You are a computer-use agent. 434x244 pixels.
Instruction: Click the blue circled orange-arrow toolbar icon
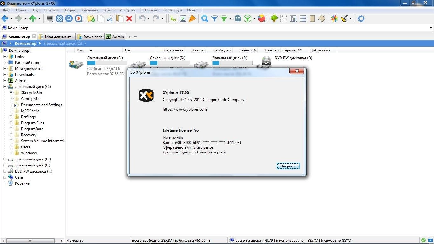[78, 19]
